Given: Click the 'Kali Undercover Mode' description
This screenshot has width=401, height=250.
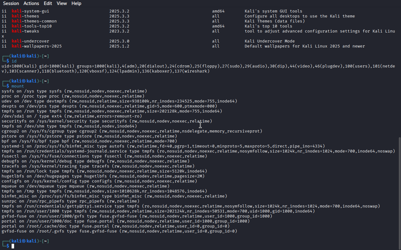Looking at the screenshot, I should 270,41.
